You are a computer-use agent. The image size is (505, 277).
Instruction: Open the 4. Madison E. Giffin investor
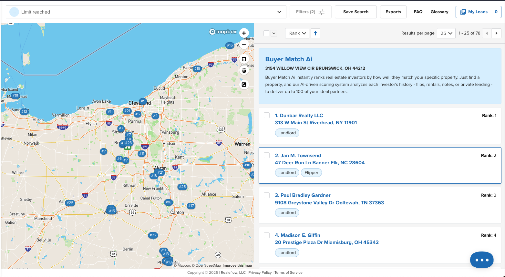[x=298, y=235]
